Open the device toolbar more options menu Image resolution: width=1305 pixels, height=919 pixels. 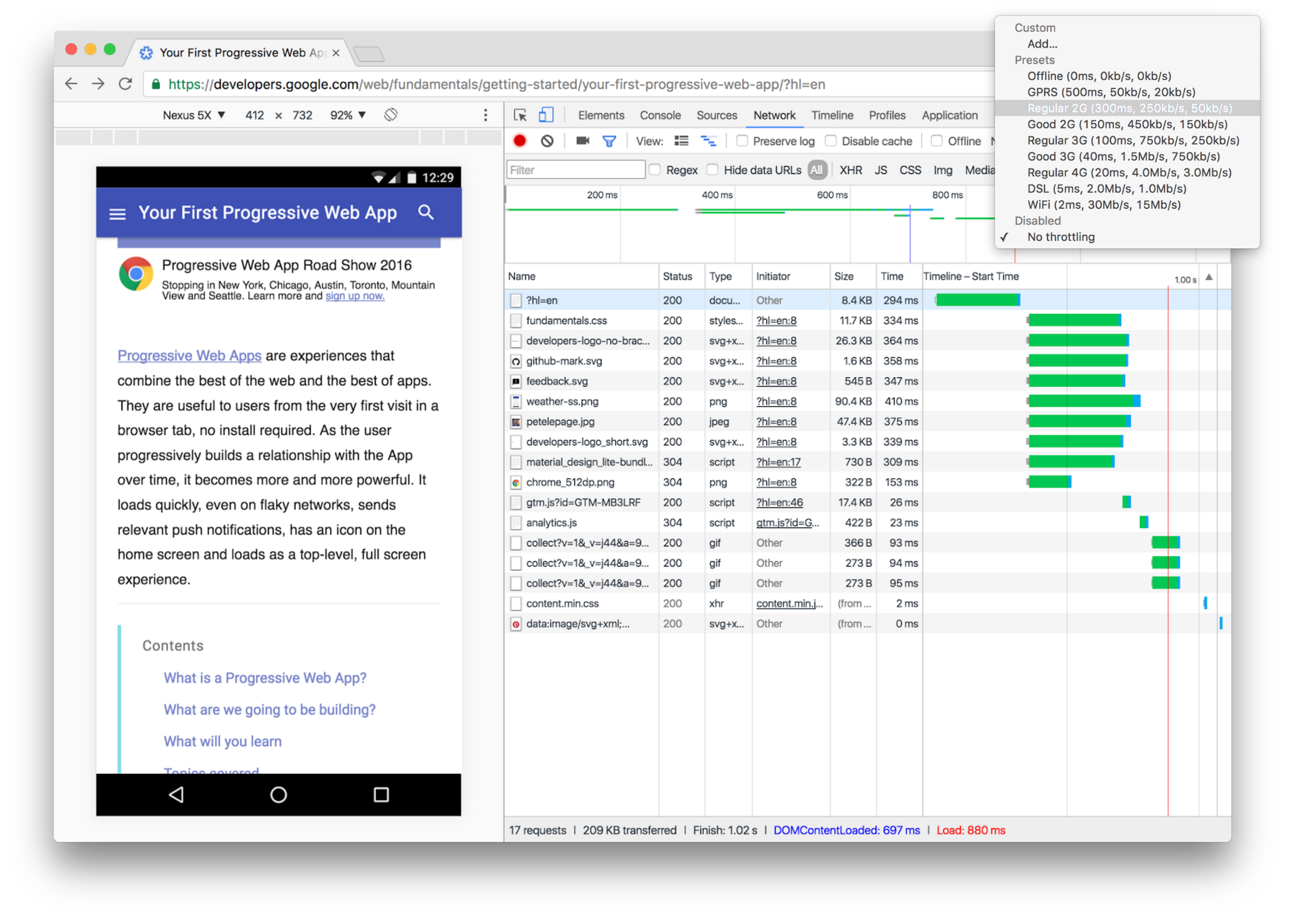(485, 115)
